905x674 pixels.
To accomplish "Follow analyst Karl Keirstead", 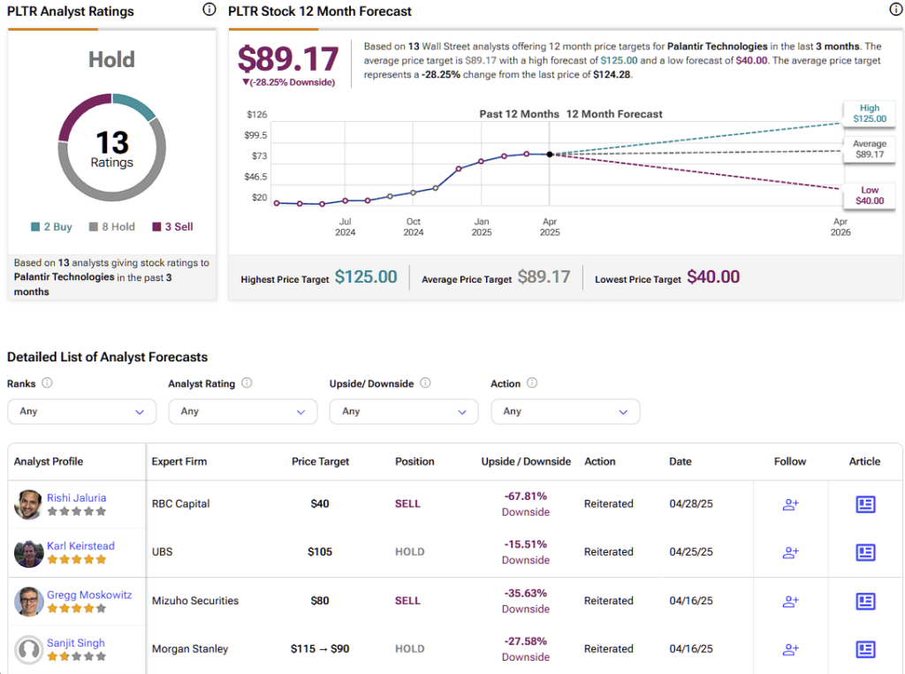I will point(790,552).
